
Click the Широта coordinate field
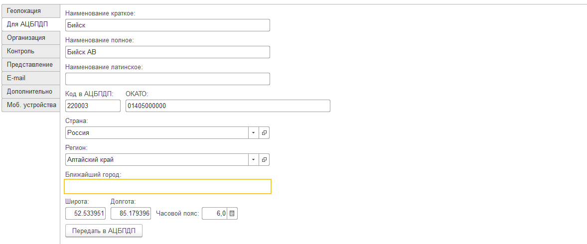coord(86,214)
